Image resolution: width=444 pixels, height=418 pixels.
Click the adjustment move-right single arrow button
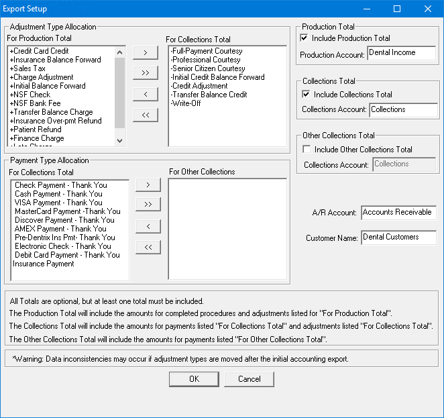tap(146, 52)
